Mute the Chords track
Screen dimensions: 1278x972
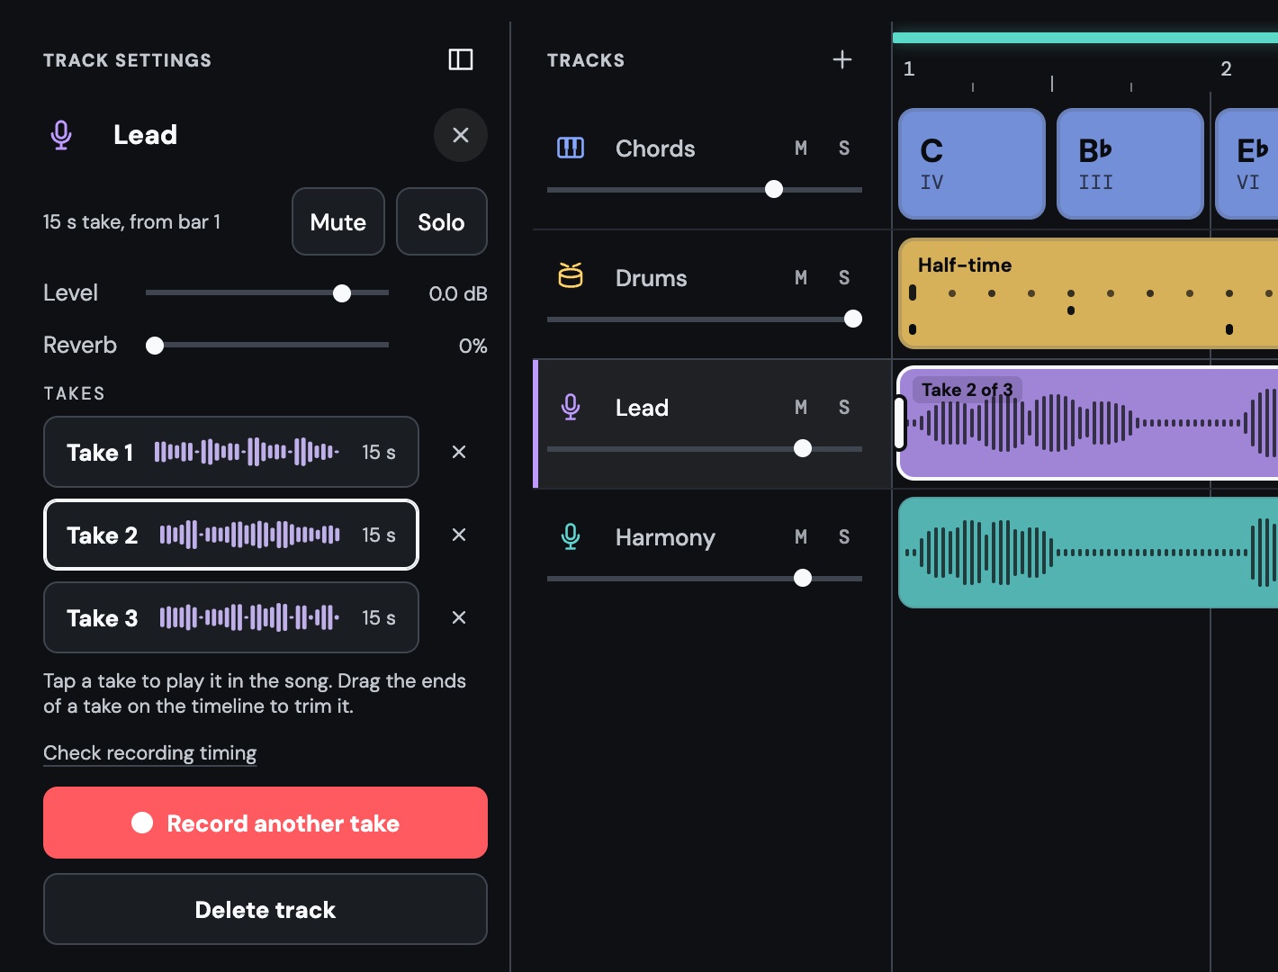click(801, 148)
